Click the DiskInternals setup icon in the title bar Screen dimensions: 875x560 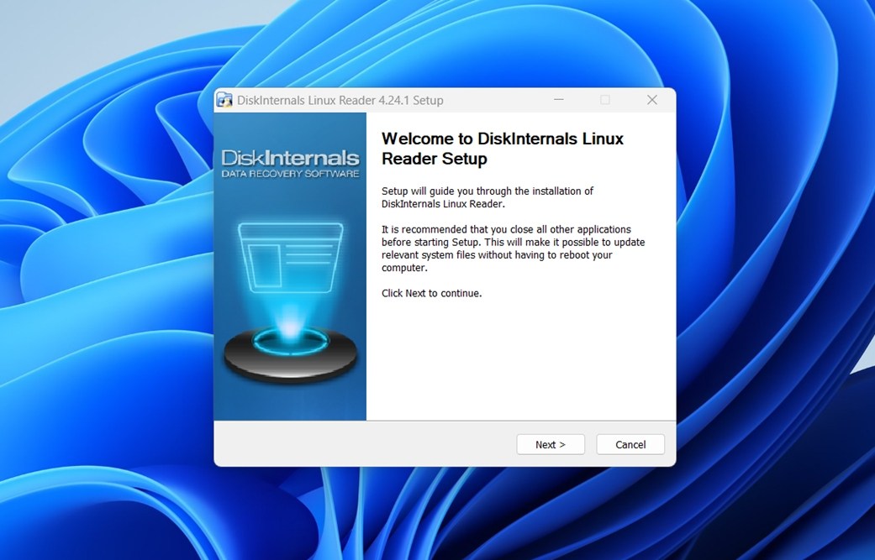224,99
